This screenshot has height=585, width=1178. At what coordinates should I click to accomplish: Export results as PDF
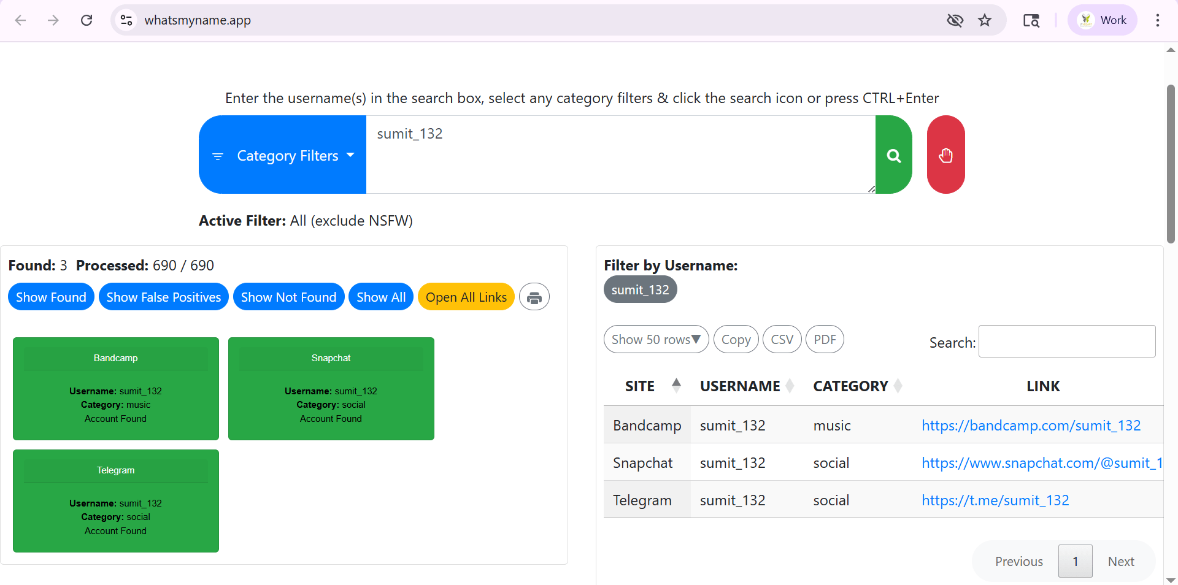coord(825,339)
